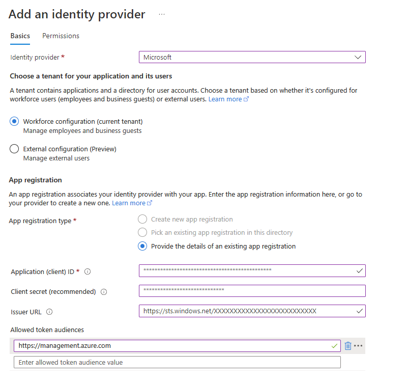The height and width of the screenshot is (382, 407).
Task: Click the green checkmark beside https://management.azure.com
Action: click(334, 345)
